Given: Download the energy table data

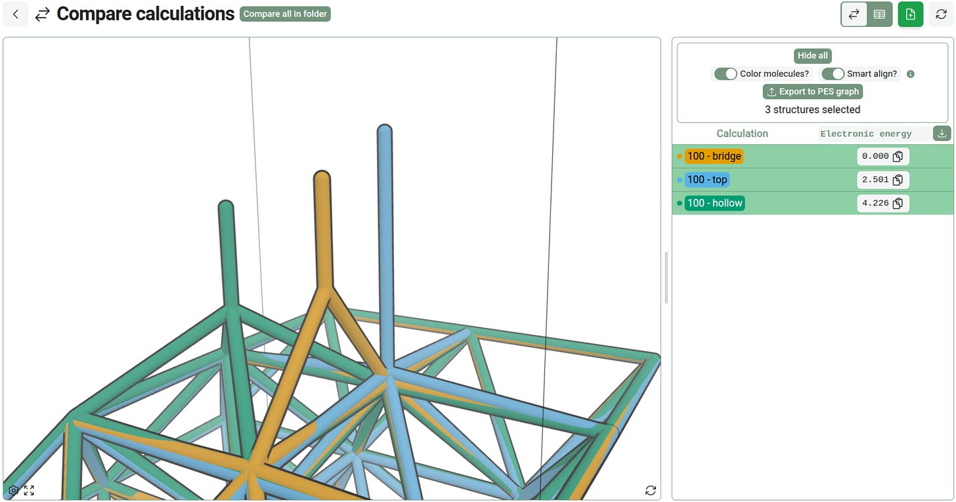Looking at the screenshot, I should point(942,133).
